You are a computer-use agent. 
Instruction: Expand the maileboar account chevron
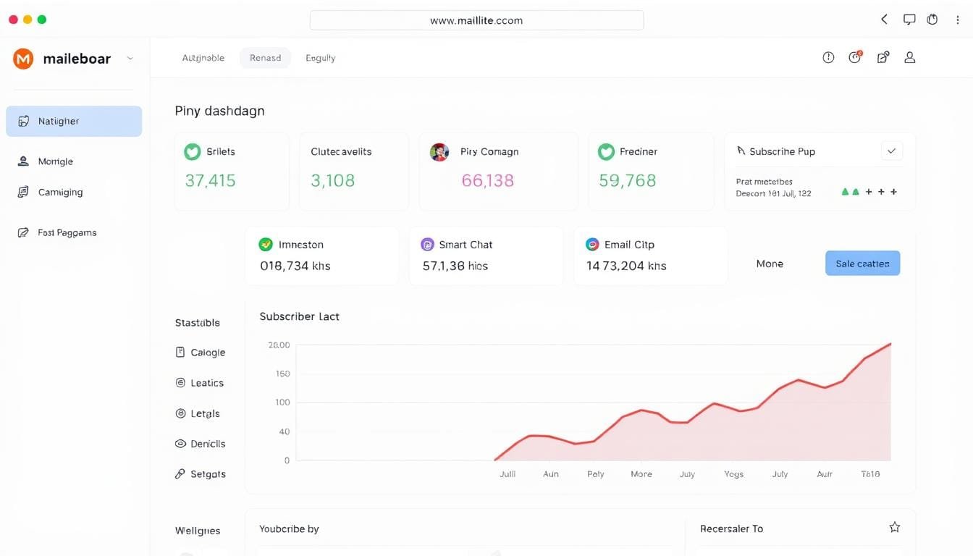tap(130, 59)
